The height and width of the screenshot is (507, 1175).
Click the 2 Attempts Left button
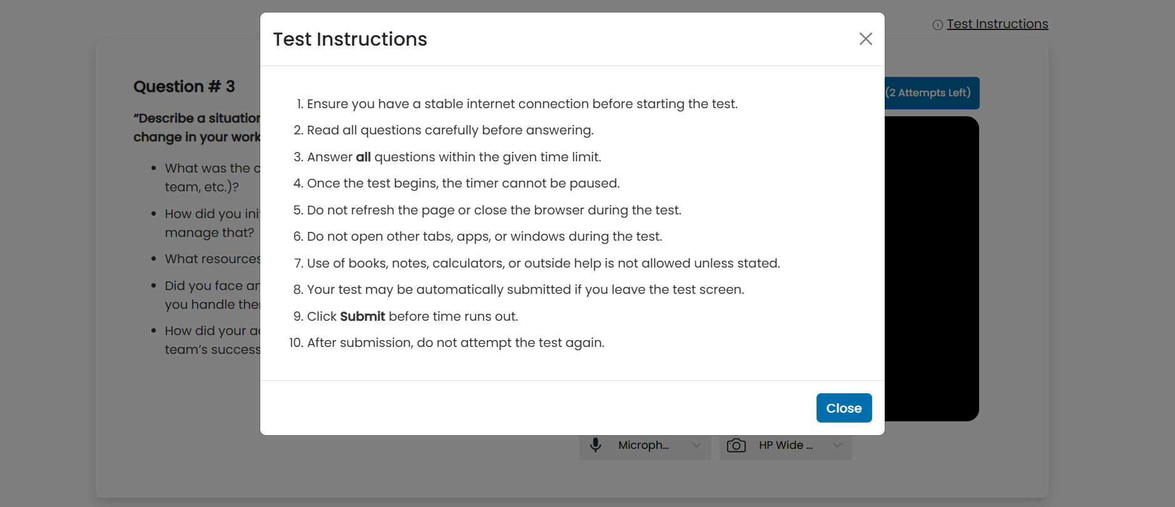pyautogui.click(x=931, y=93)
